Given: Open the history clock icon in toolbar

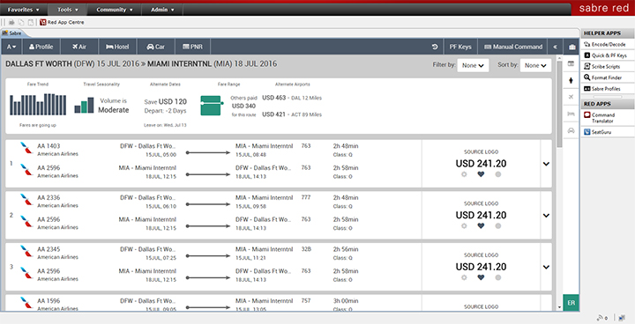Looking at the screenshot, I should [x=435, y=47].
